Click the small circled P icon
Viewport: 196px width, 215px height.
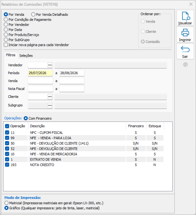coord(185,64)
